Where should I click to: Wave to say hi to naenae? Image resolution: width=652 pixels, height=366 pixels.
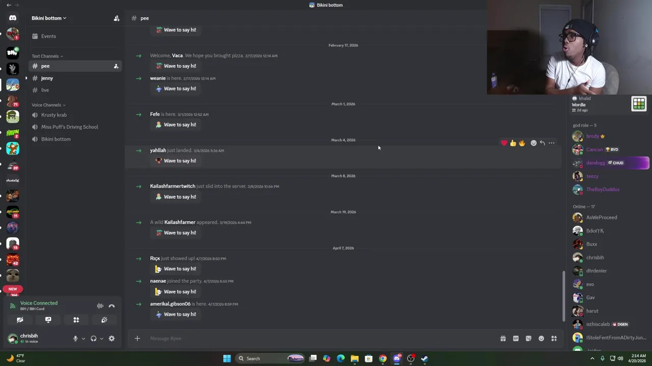[175, 292]
